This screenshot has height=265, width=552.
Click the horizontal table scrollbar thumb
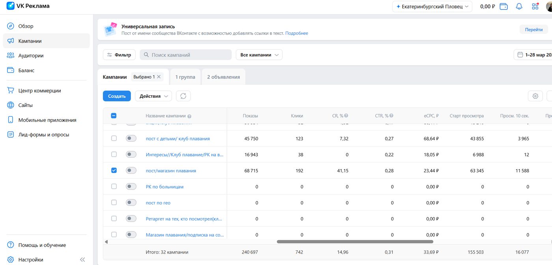(x=355, y=242)
